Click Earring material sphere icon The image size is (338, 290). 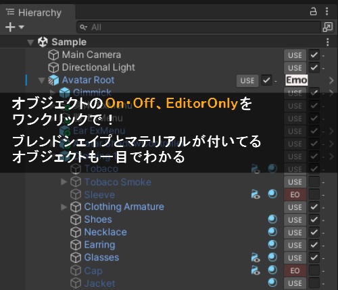coord(272,244)
